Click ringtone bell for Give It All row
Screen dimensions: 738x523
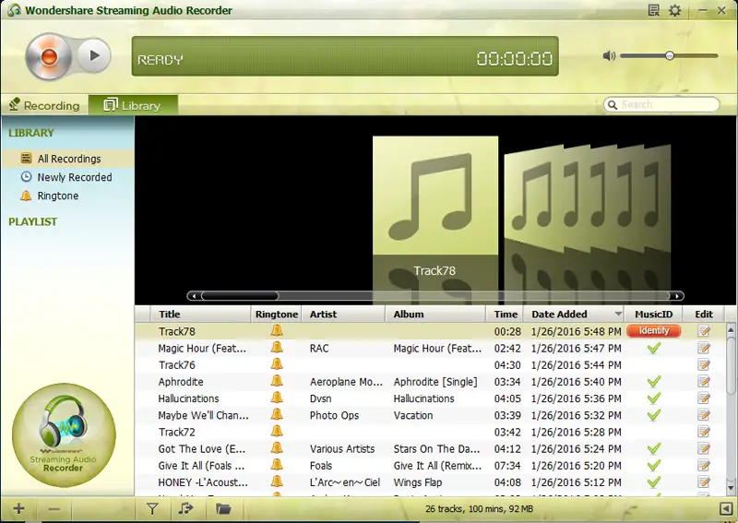[277, 465]
